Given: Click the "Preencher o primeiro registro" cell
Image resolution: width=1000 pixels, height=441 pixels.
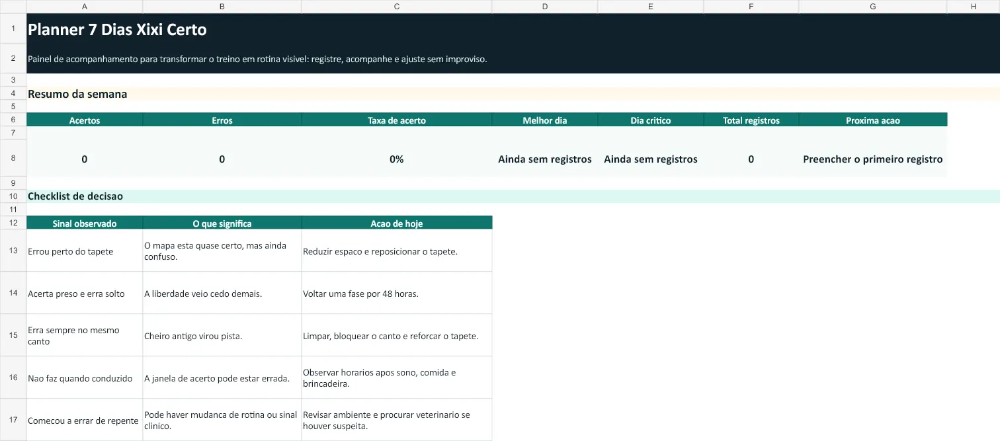Looking at the screenshot, I should click(873, 159).
